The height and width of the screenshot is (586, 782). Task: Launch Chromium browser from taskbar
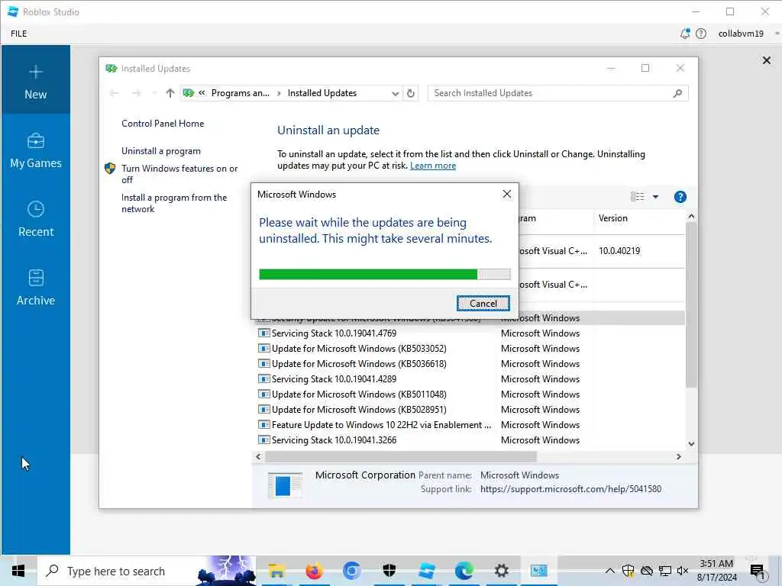coord(351,571)
